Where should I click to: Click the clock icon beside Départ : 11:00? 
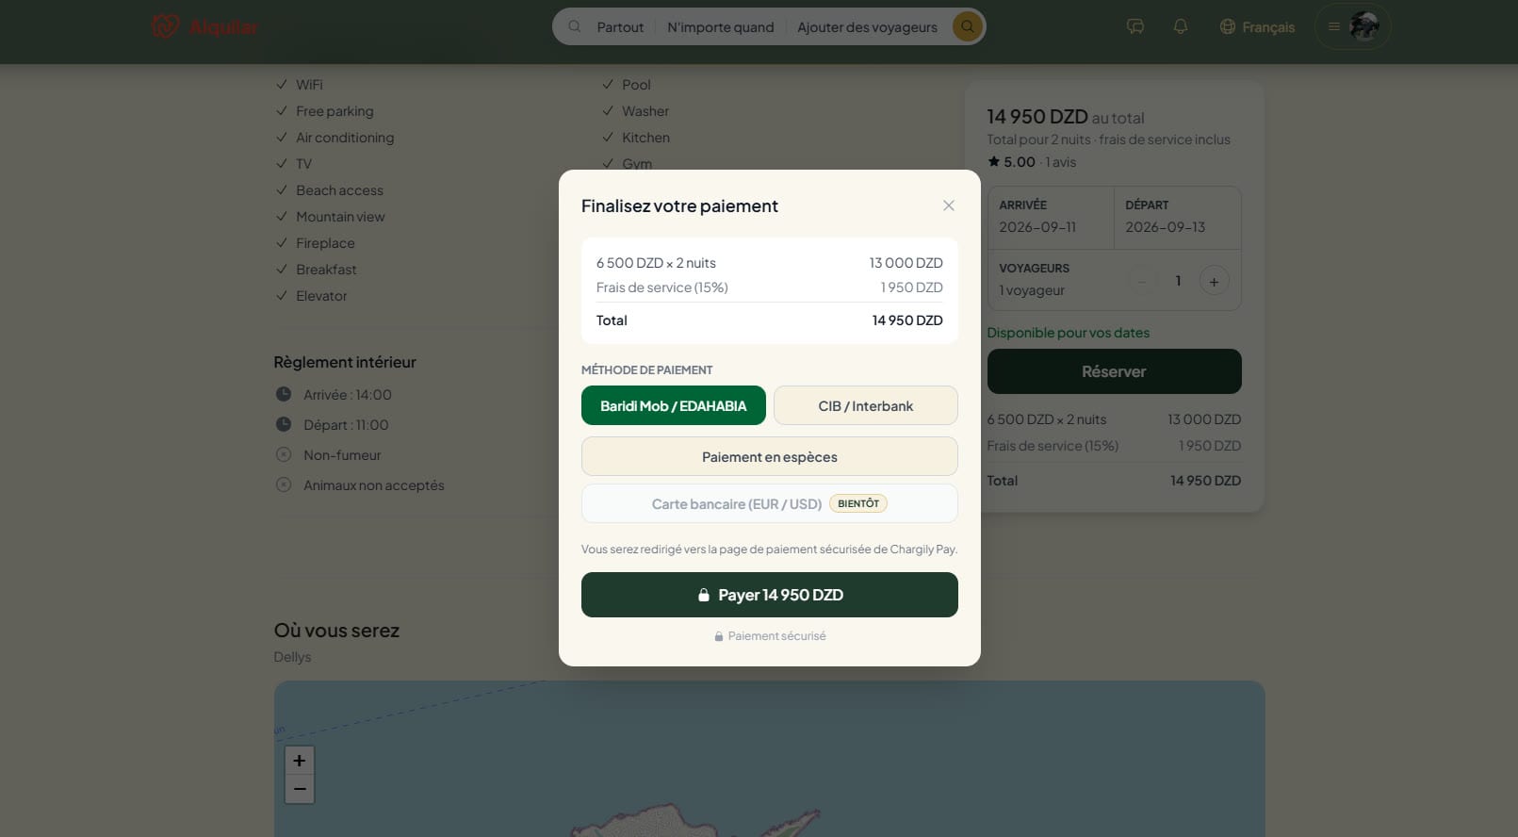coord(284,424)
